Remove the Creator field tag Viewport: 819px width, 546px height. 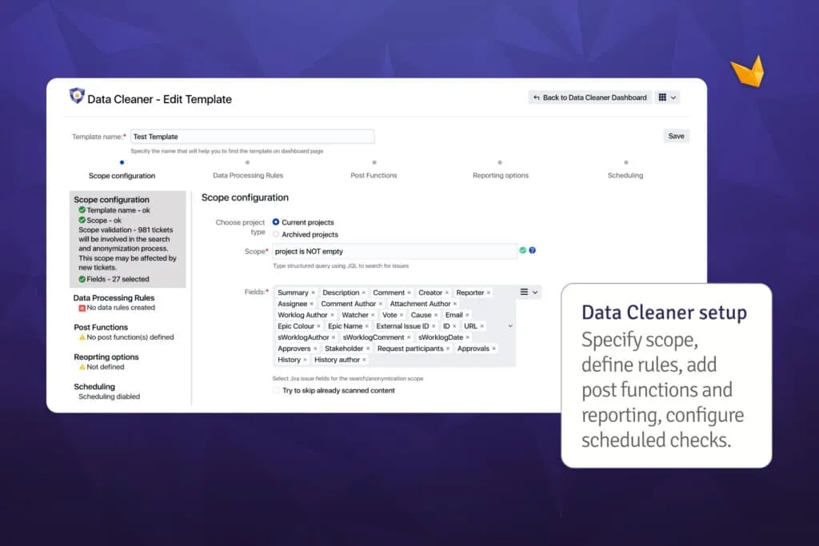(446, 293)
